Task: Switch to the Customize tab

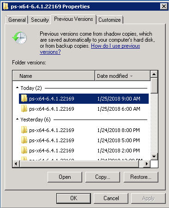Action: [x=109, y=20]
